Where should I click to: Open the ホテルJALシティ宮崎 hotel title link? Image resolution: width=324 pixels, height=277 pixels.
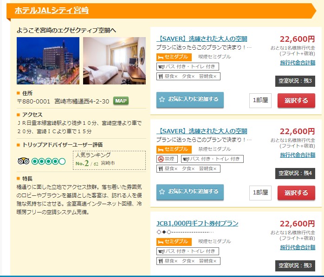click(x=52, y=10)
